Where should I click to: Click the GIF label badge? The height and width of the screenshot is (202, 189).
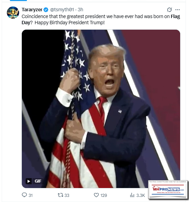point(38,181)
